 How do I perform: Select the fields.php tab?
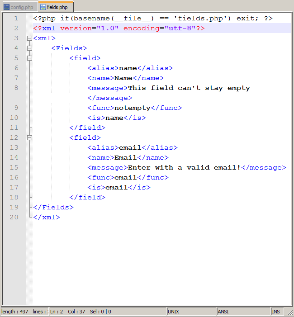click(57, 7)
